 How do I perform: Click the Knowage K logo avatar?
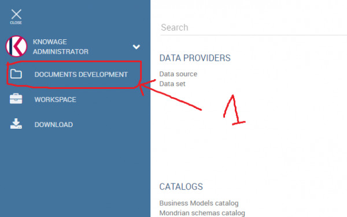click(x=16, y=46)
